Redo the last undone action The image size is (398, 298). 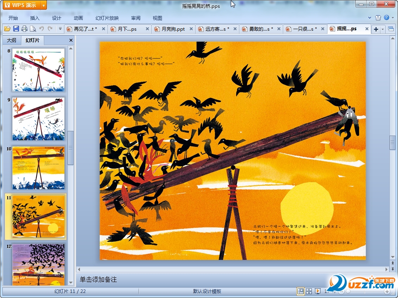coord(50,29)
